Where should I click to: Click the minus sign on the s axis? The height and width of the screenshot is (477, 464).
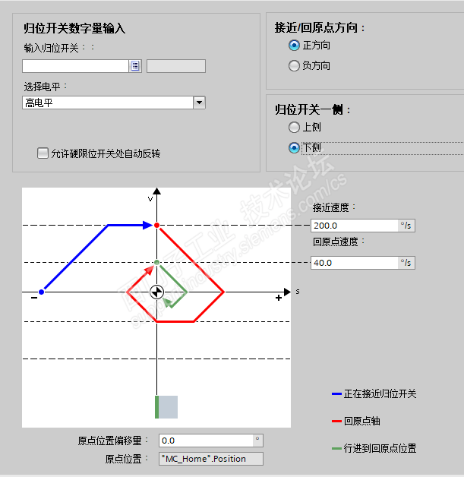pos(34,299)
